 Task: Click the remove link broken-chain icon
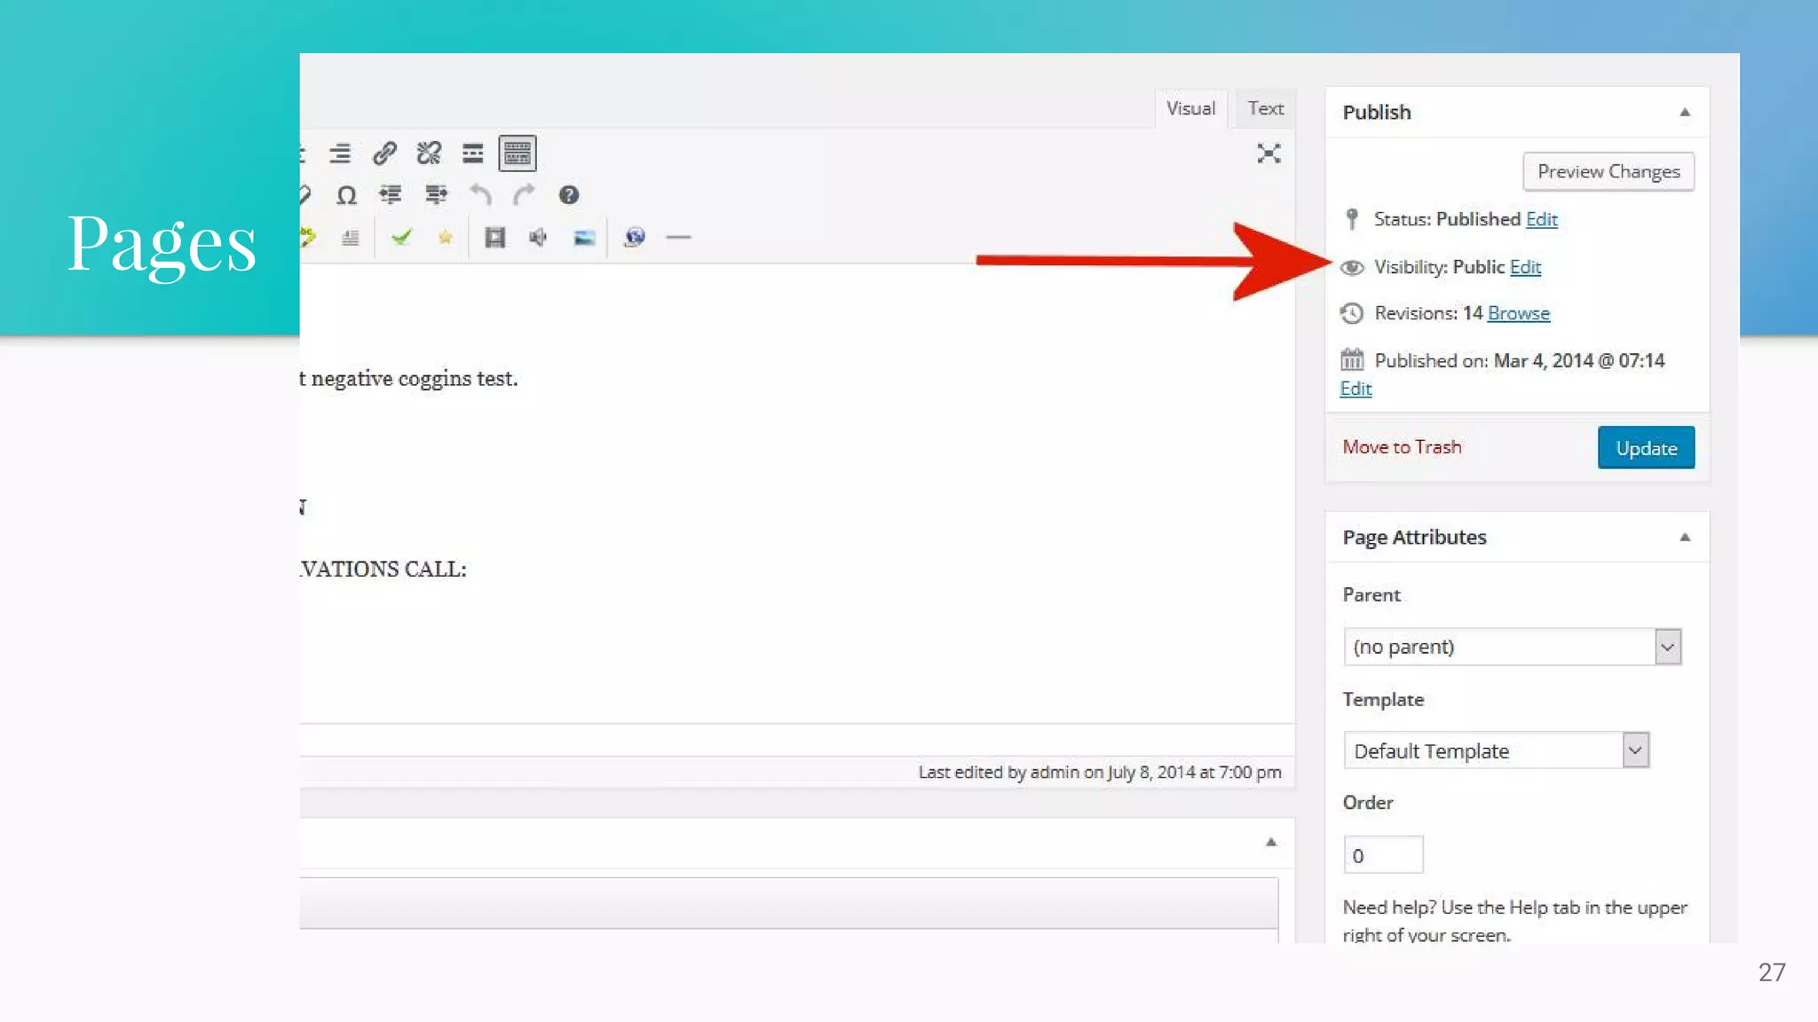click(429, 153)
